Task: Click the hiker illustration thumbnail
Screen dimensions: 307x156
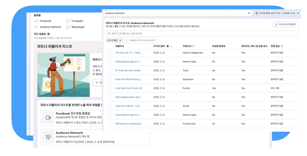Action: pos(64,75)
